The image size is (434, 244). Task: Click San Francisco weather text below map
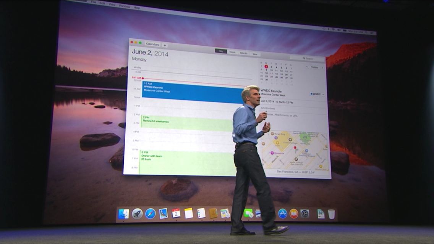pyautogui.click(x=296, y=172)
